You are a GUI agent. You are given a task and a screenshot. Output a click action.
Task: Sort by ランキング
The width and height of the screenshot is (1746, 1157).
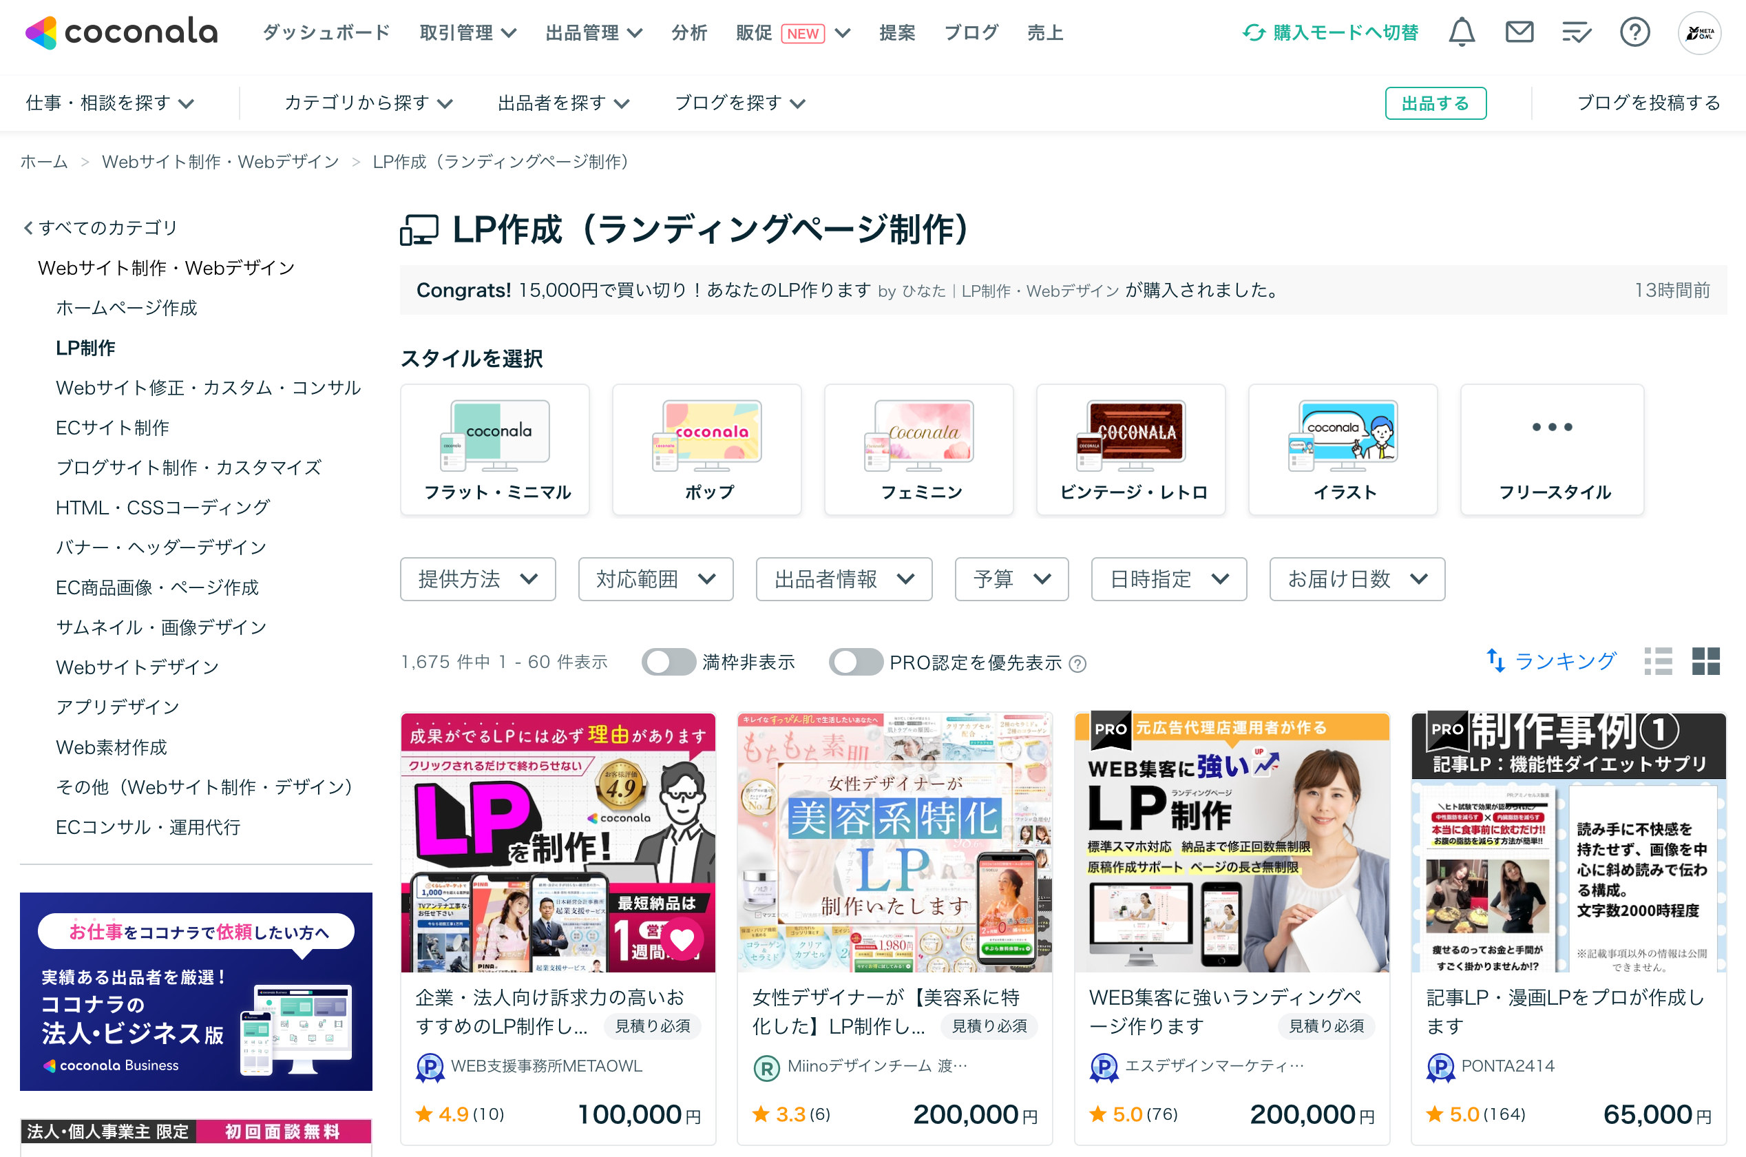(1564, 661)
